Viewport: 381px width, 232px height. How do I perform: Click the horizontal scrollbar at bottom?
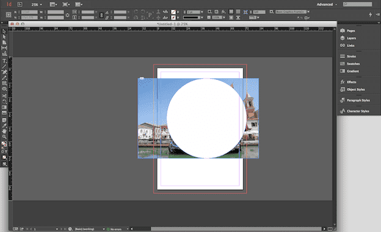point(236,229)
